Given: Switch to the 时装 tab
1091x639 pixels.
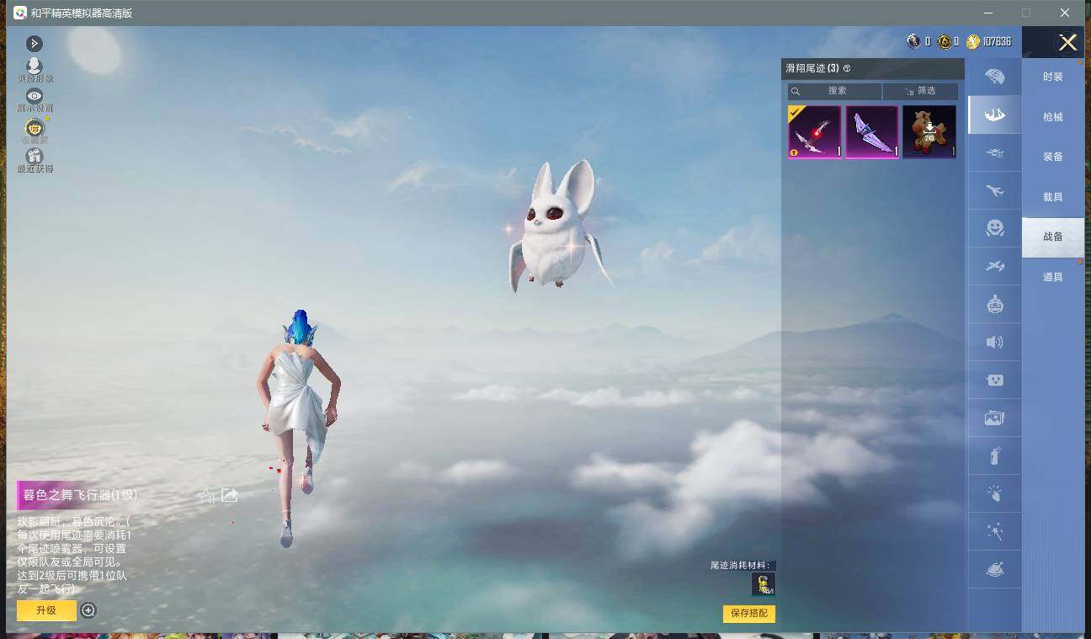Looking at the screenshot, I should click(1053, 77).
